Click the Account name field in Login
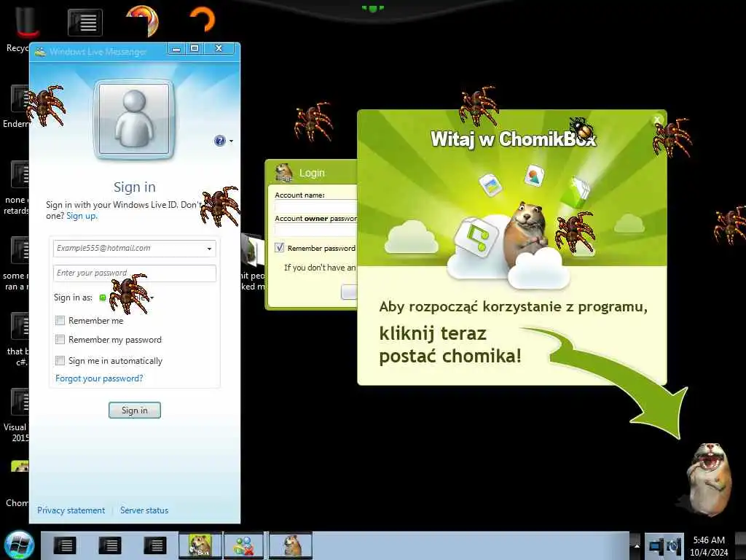Screen dimensions: 746x560 316,206
